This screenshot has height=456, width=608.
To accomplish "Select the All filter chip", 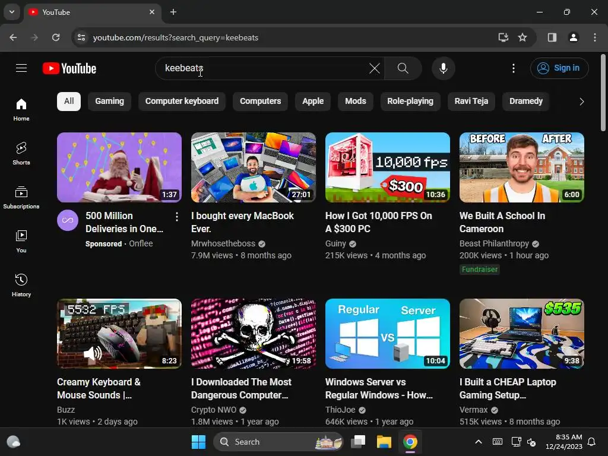I will coord(69,101).
